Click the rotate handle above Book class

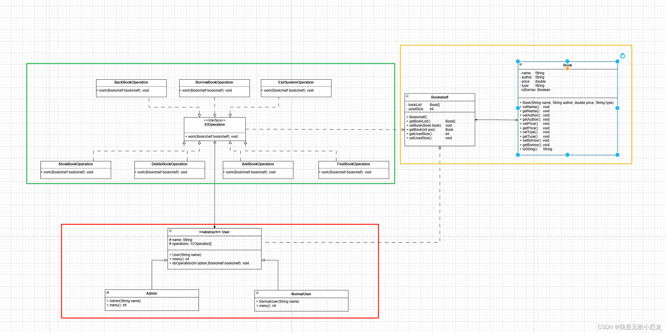(x=623, y=56)
